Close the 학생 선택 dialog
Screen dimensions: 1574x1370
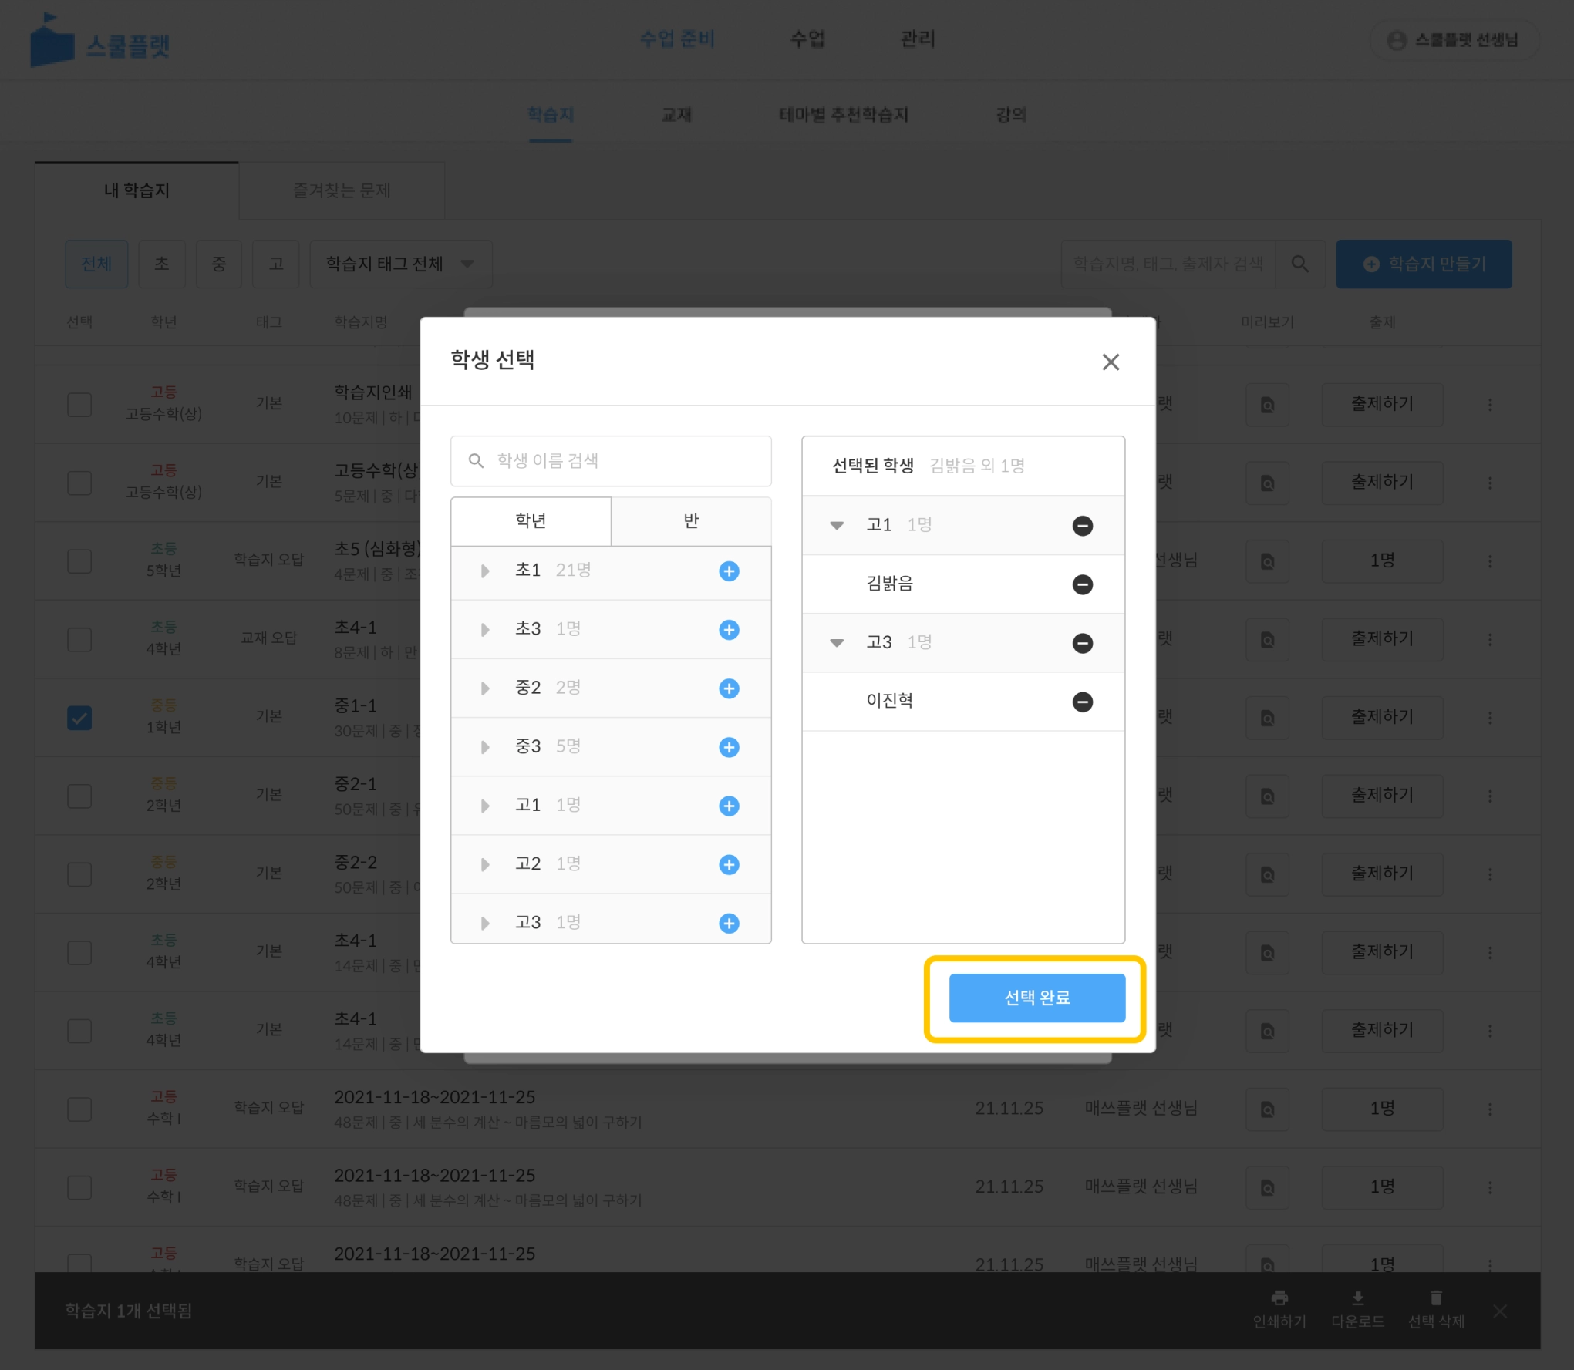(1110, 362)
